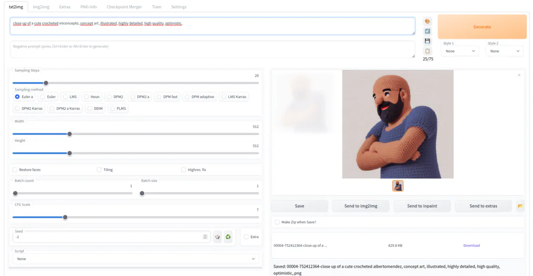Click the clipboard paste icon
The height and width of the screenshot is (276, 533).
(x=427, y=51)
